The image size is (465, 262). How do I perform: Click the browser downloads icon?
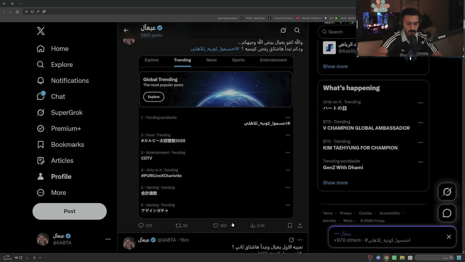17,12
